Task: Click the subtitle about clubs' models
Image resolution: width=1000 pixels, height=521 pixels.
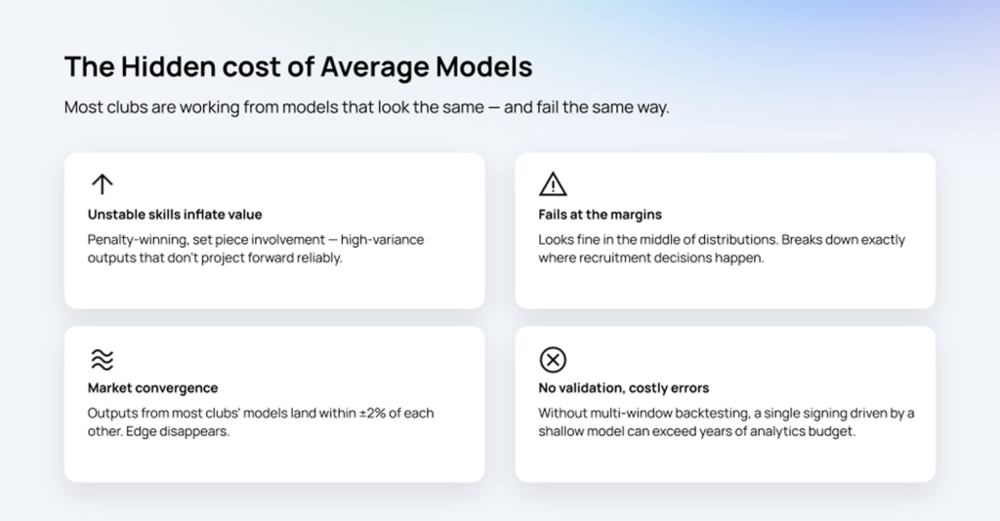Action: pos(367,107)
